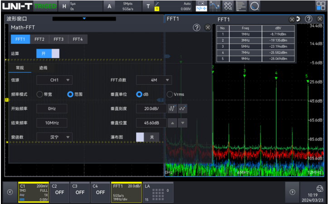
Task: Open the window layout grid icon
Action: (320, 6)
